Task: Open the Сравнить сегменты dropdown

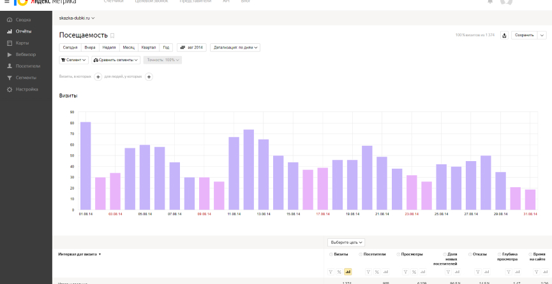Action: [116, 60]
